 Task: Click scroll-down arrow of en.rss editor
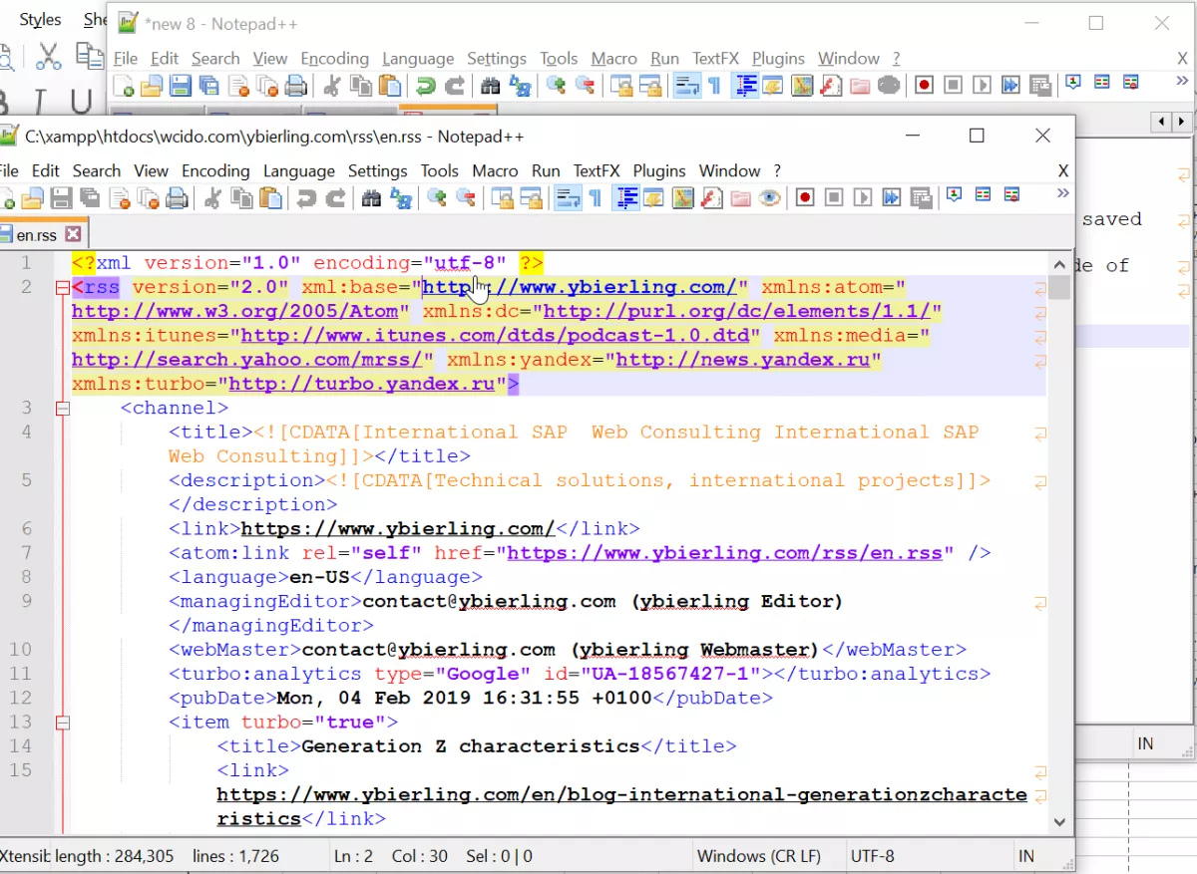point(1059,822)
